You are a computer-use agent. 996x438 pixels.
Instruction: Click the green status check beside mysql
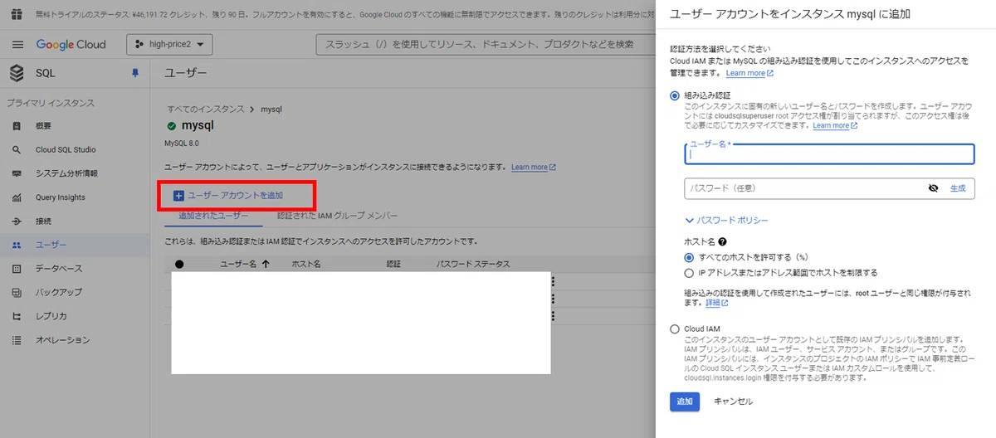point(172,126)
